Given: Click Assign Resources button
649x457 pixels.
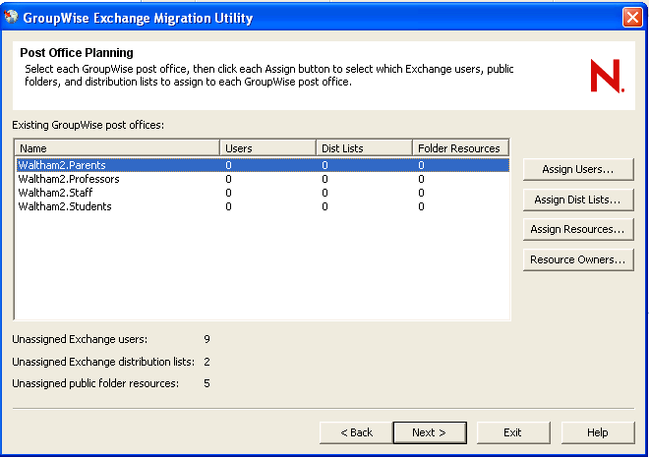Looking at the screenshot, I should [x=578, y=229].
